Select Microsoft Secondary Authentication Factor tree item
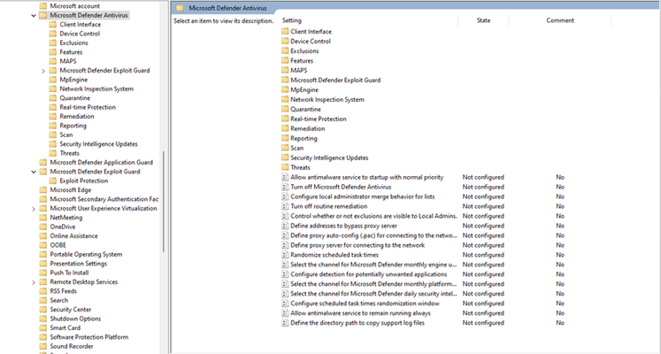This screenshot has width=661, height=354. (104, 199)
